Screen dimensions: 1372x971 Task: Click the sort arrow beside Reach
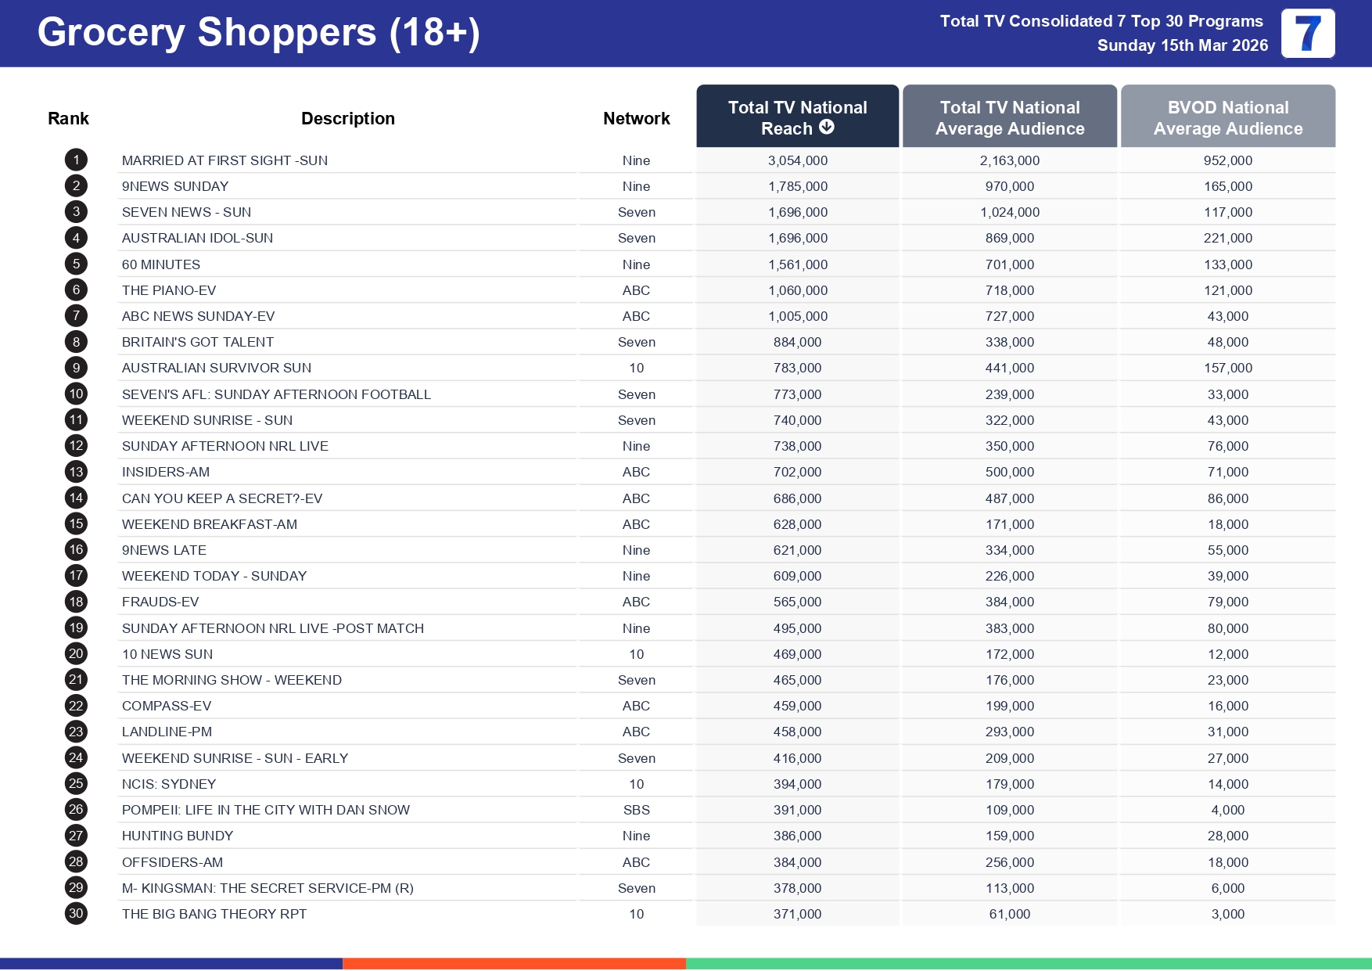point(826,128)
